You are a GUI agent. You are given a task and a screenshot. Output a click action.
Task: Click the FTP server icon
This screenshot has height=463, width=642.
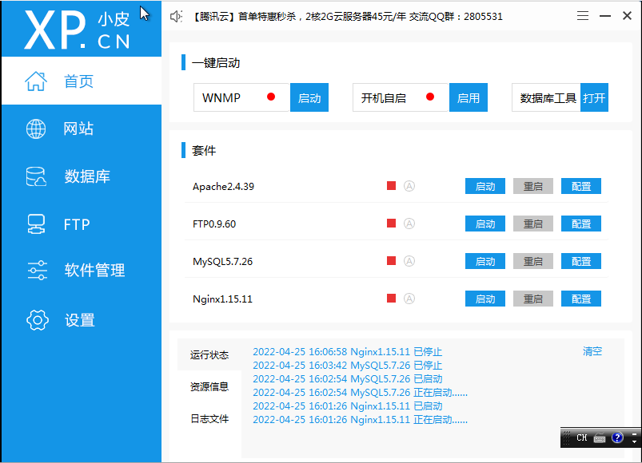(x=36, y=224)
